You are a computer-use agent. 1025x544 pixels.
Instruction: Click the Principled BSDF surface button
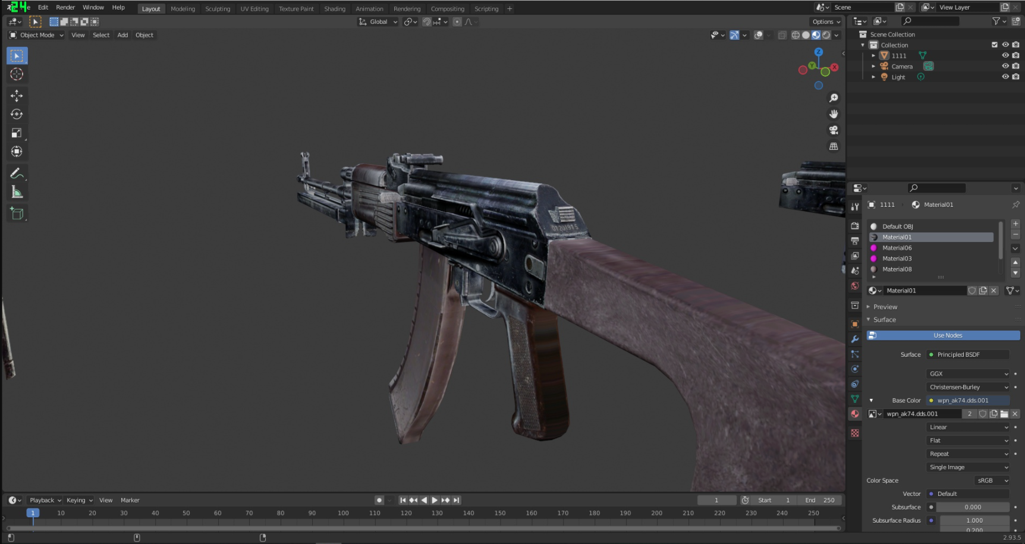(967, 355)
